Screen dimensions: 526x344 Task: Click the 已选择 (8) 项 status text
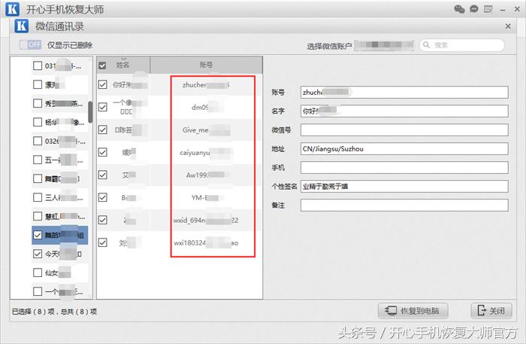click(33, 312)
